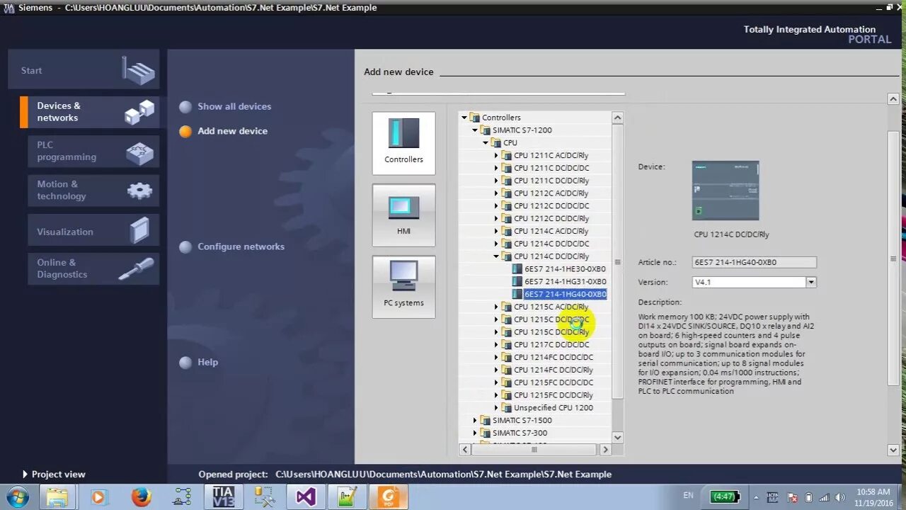
Task: Select CPU 1212C AC/DC/Rly folder
Action: pyautogui.click(x=551, y=193)
